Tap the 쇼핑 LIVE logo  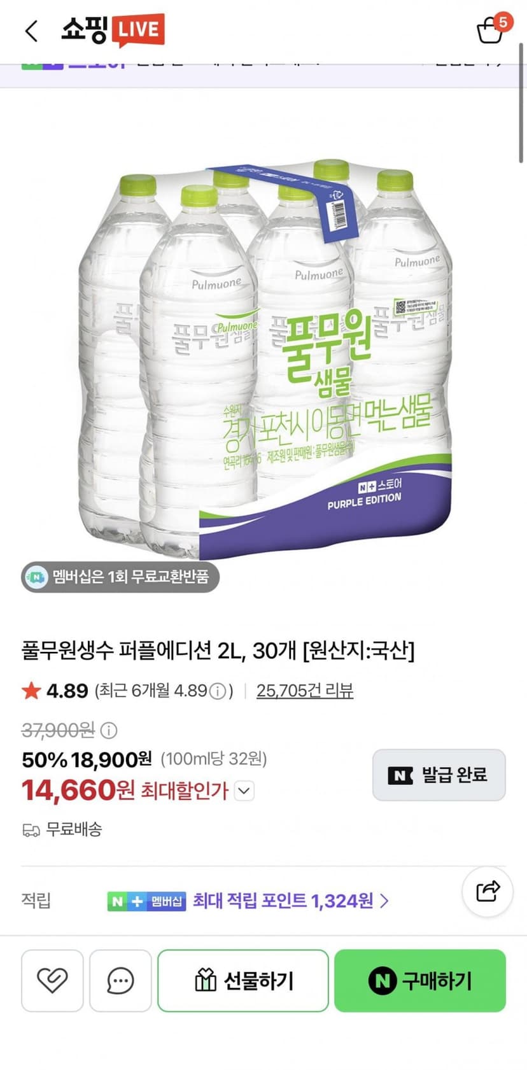tap(113, 30)
